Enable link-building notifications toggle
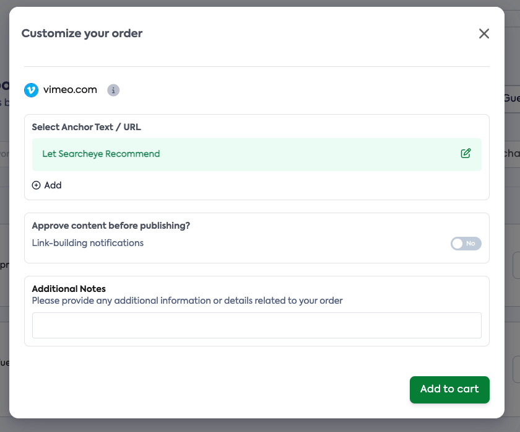The height and width of the screenshot is (432, 520). (x=466, y=244)
